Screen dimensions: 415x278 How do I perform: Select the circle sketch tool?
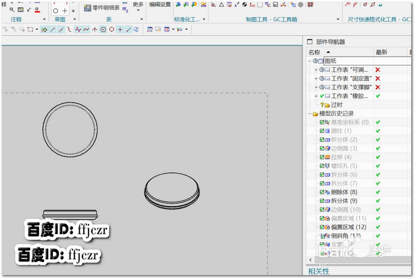[x=55, y=11]
